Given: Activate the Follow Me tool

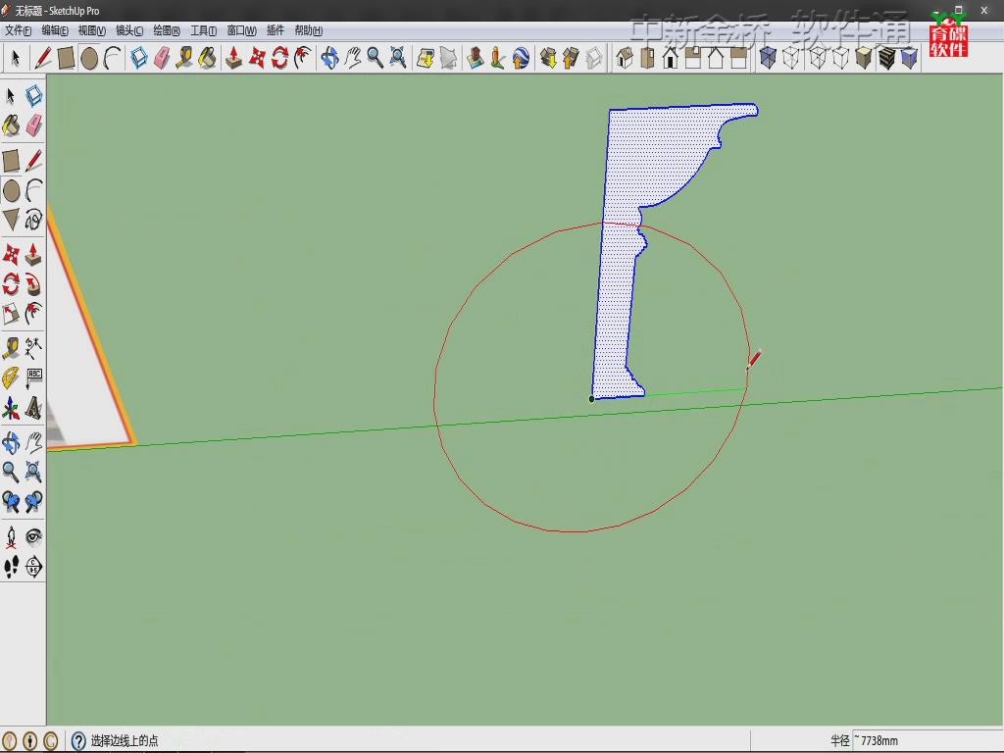Looking at the screenshot, I should coord(34,283).
